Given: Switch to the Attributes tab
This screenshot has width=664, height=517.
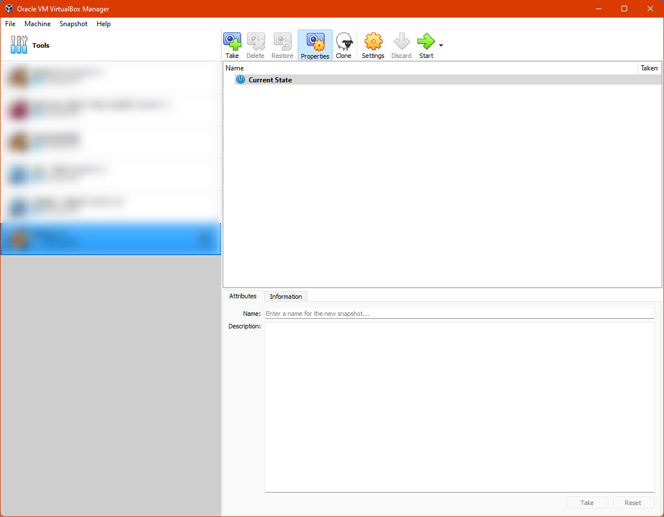Looking at the screenshot, I should 243,296.
